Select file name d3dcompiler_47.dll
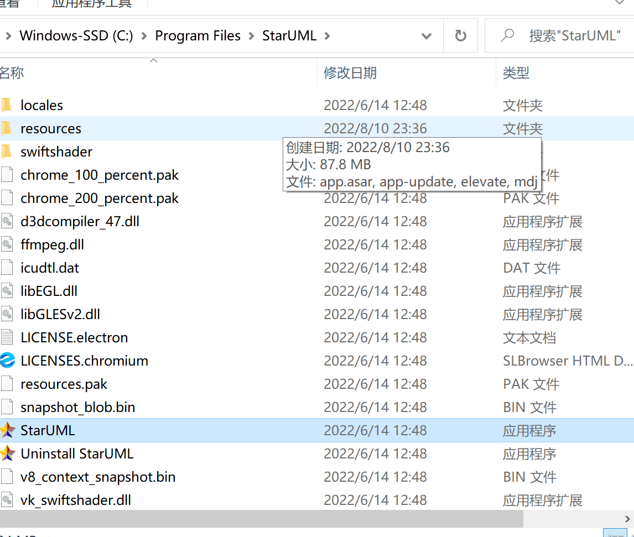 [x=80, y=221]
